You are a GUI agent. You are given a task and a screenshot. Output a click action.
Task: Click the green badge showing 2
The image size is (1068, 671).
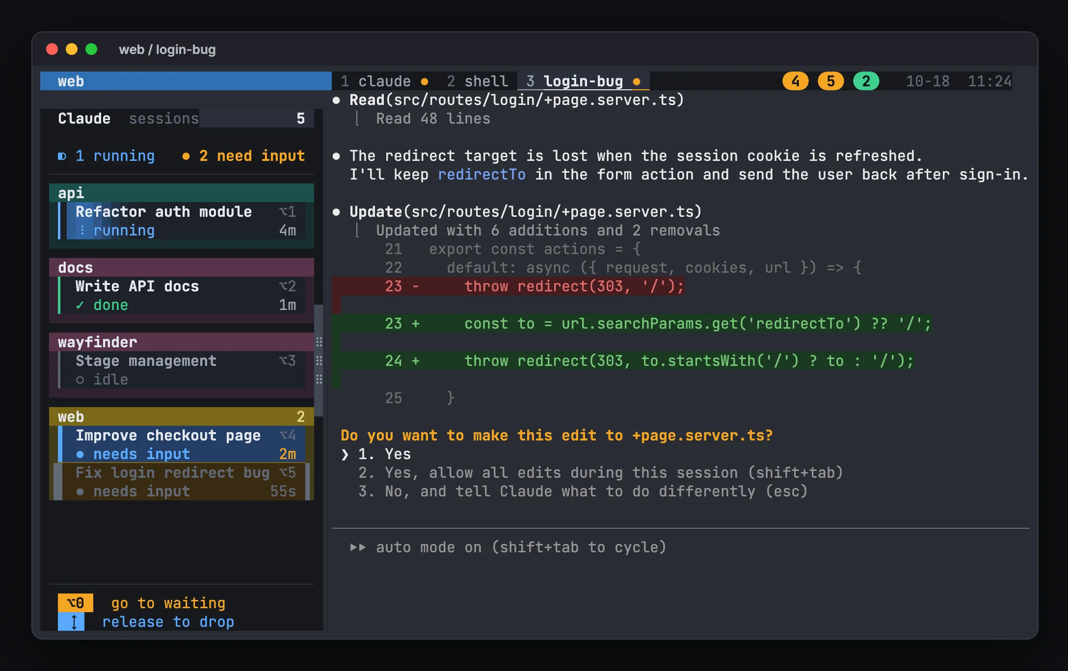866,81
